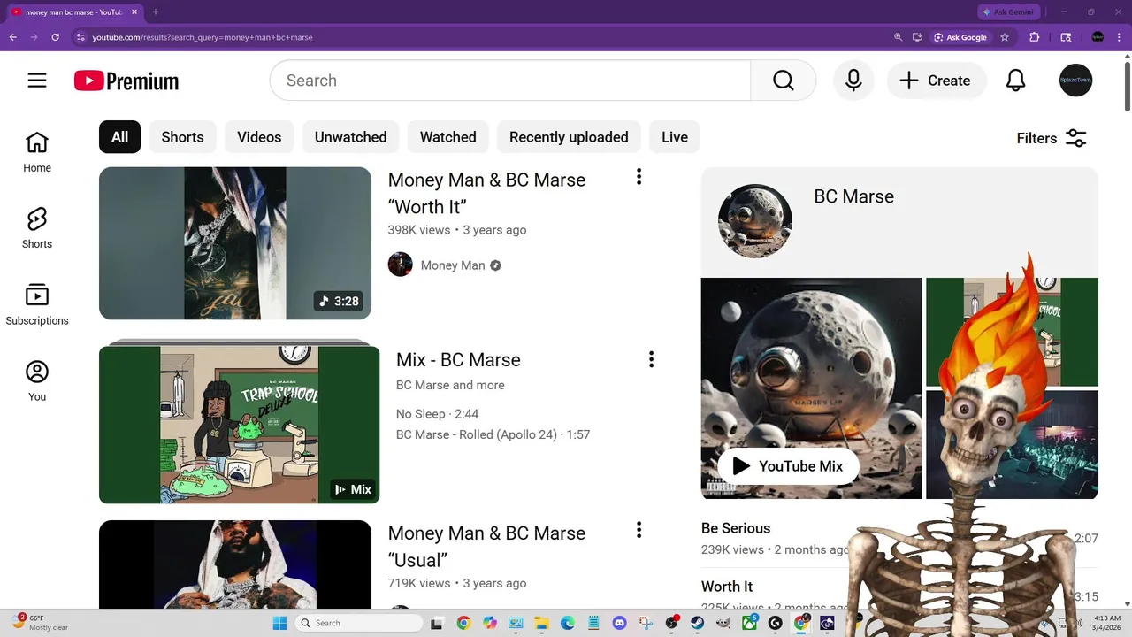The height and width of the screenshot is (637, 1132).
Task: Click the install app icon in address bar
Action: click(x=918, y=37)
